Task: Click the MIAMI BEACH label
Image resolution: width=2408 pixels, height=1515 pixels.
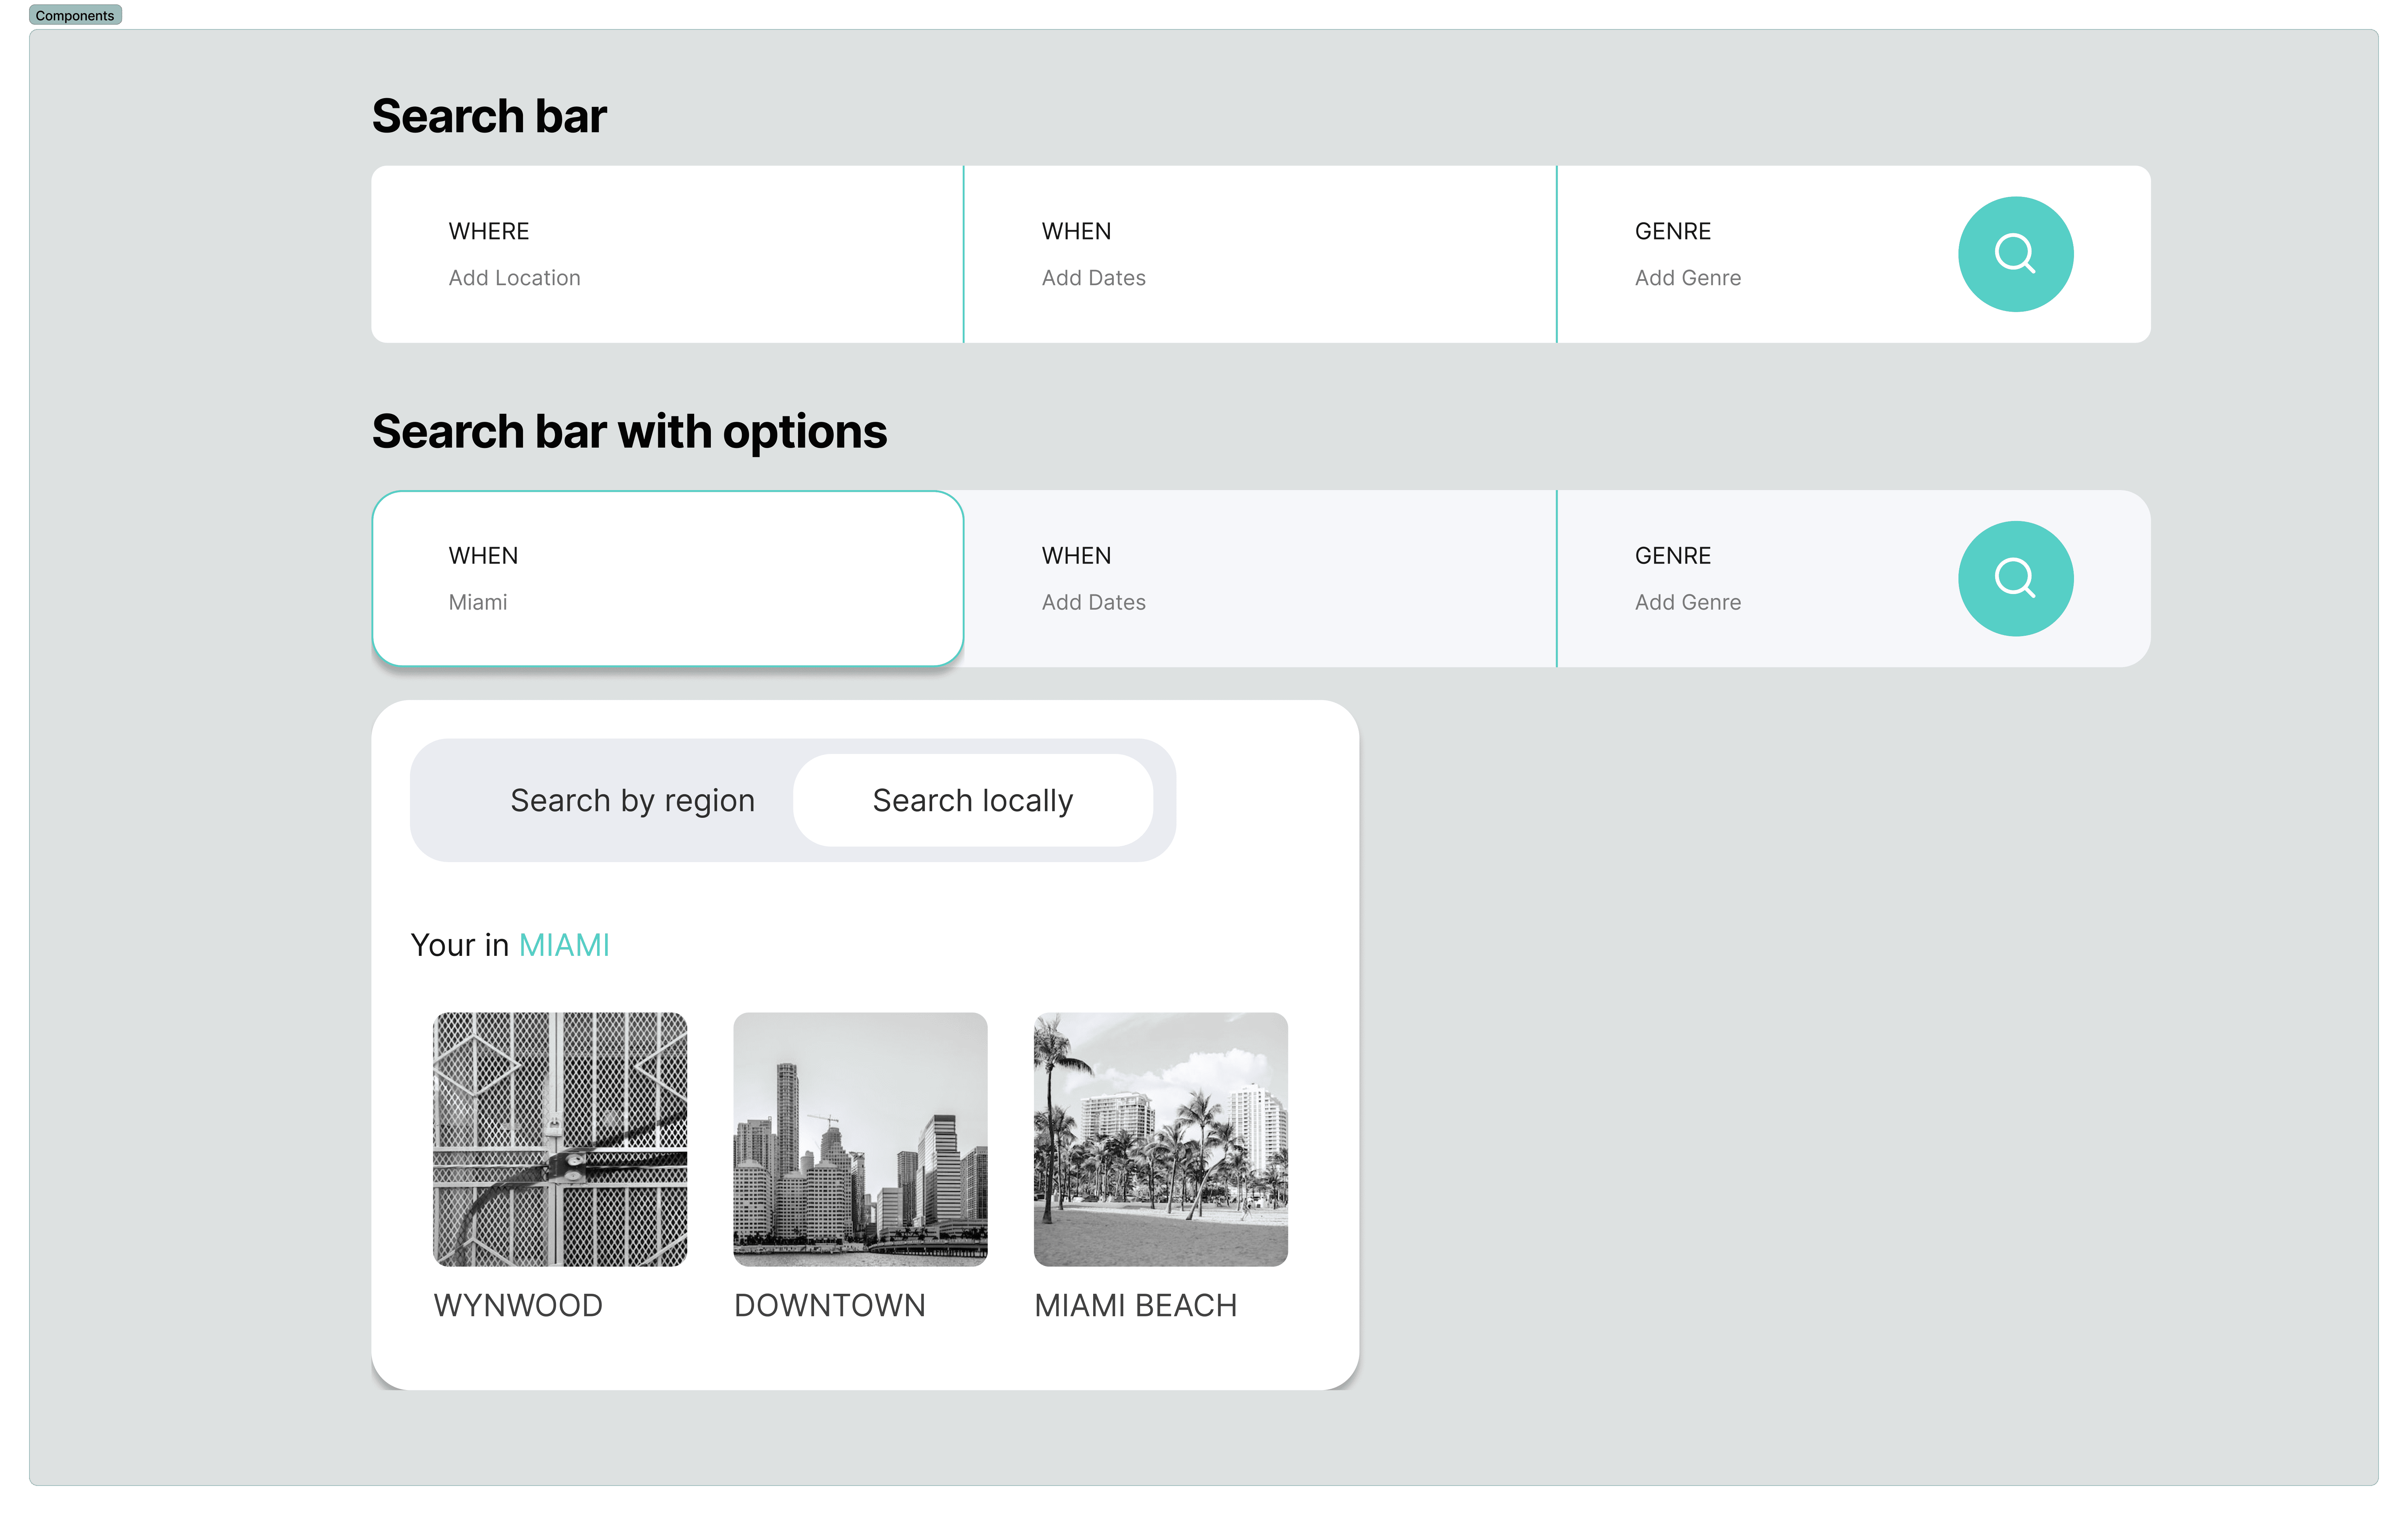Action: pyautogui.click(x=1136, y=1305)
